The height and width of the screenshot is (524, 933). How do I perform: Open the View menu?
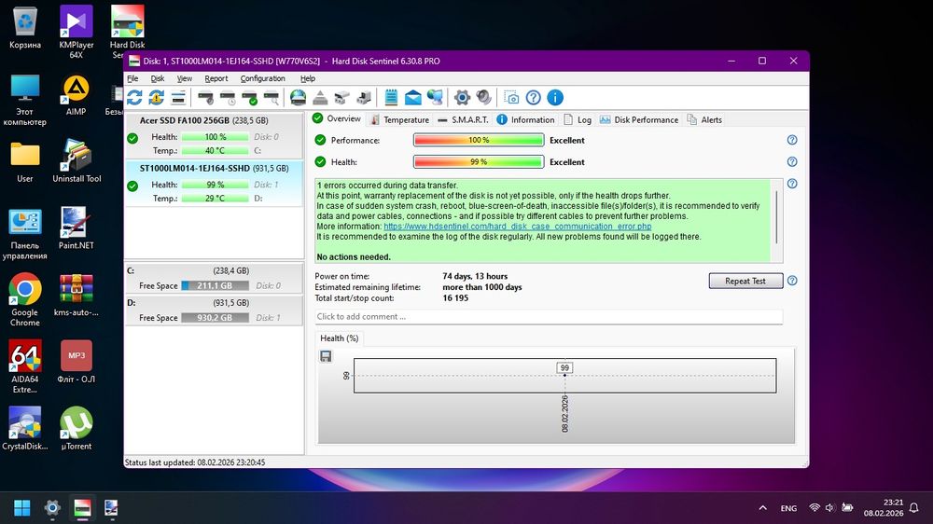point(185,78)
